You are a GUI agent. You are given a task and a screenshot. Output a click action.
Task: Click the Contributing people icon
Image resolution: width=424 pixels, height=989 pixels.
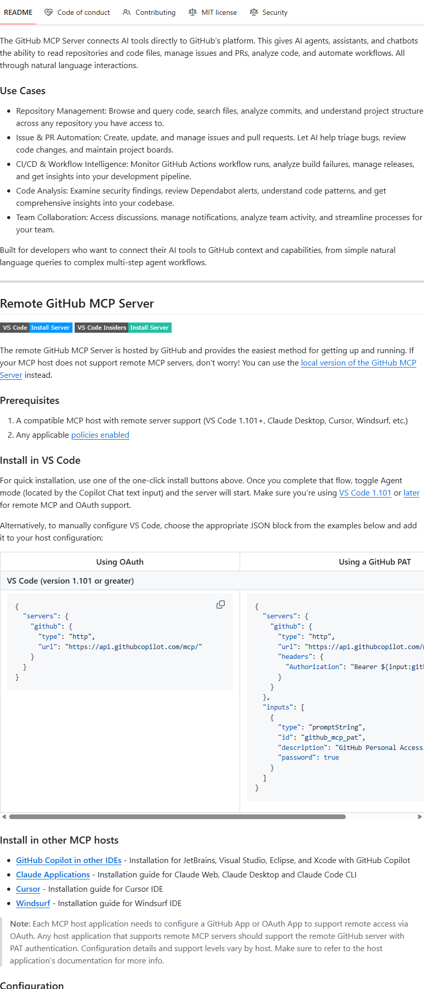127,12
